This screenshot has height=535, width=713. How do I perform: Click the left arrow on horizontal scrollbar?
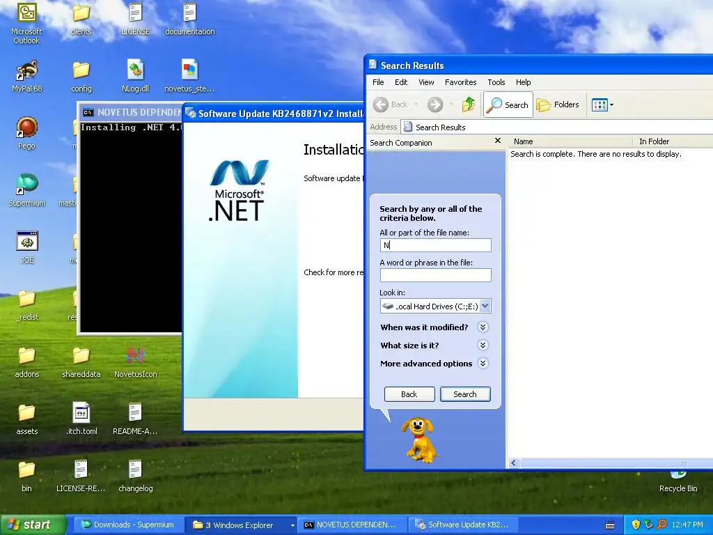pyautogui.click(x=514, y=463)
